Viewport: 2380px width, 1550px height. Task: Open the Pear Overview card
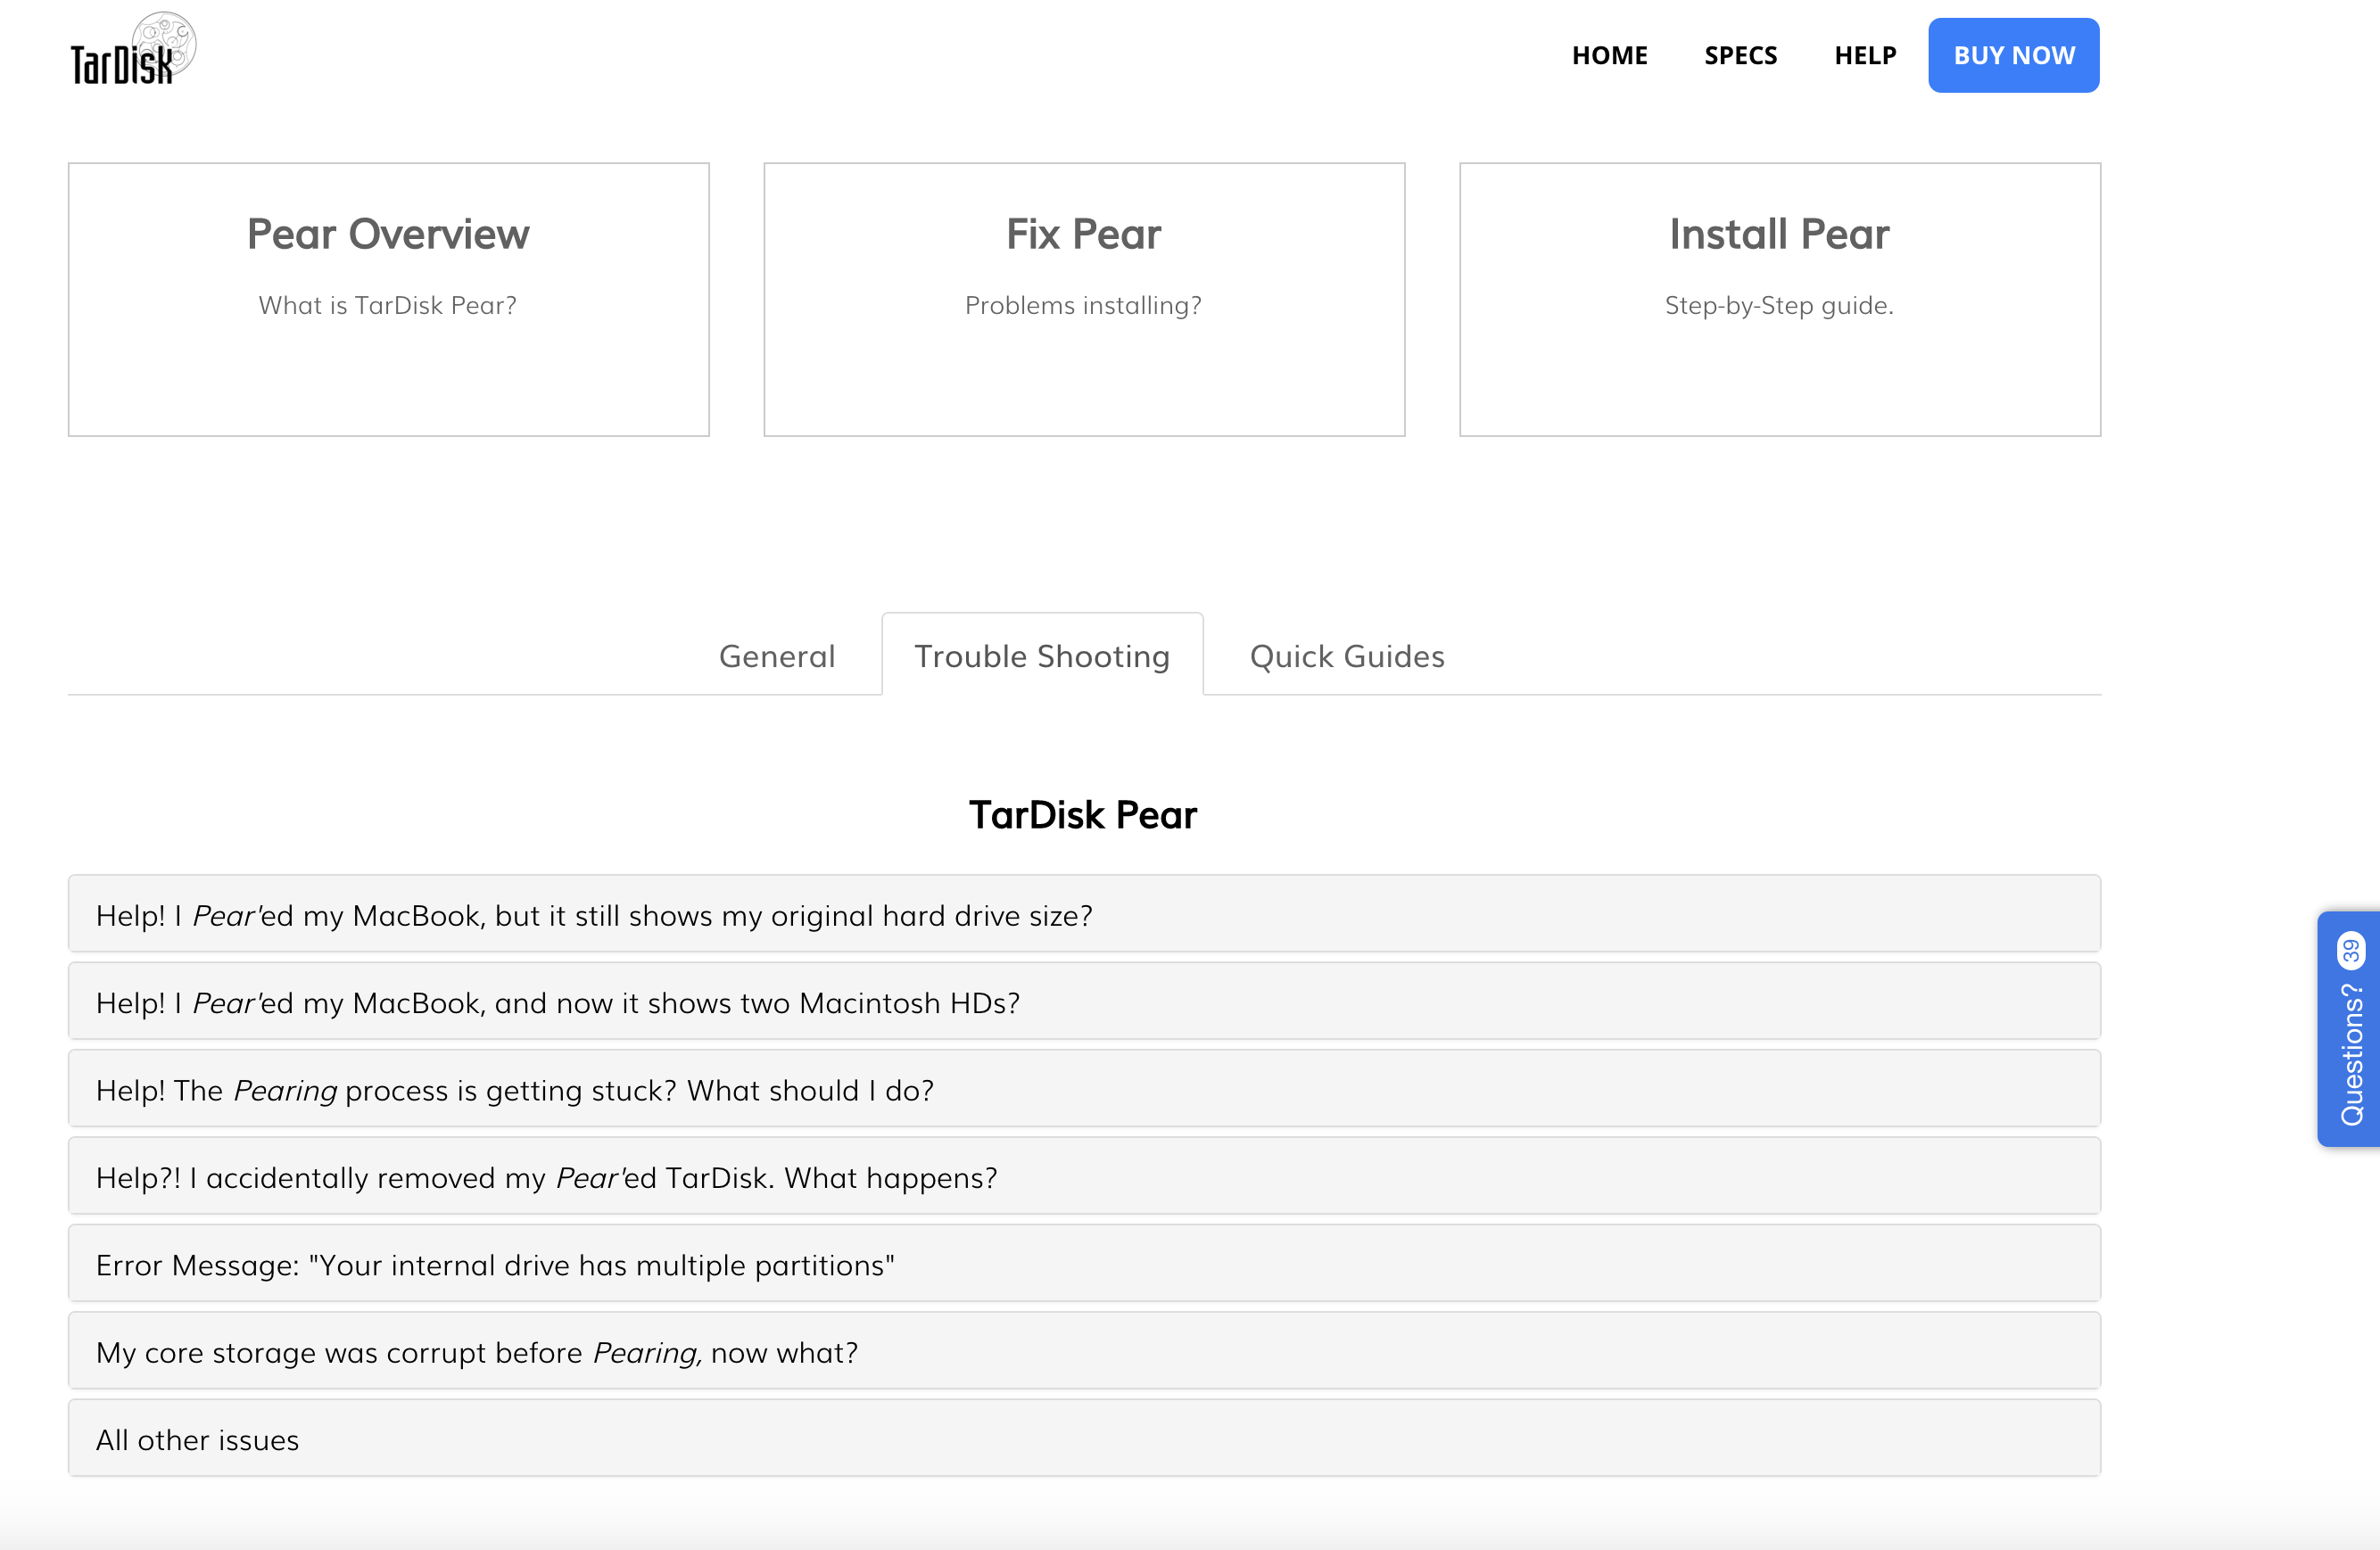coord(388,299)
